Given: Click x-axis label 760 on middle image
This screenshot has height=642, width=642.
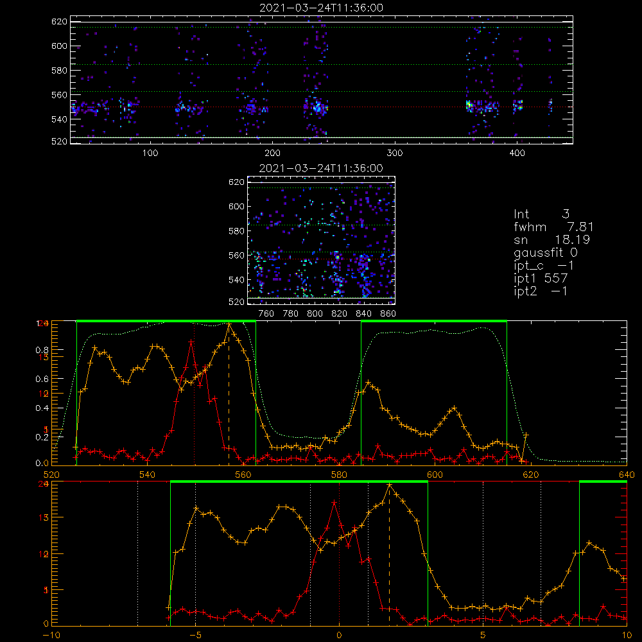Looking at the screenshot, I should pyautogui.click(x=266, y=314).
